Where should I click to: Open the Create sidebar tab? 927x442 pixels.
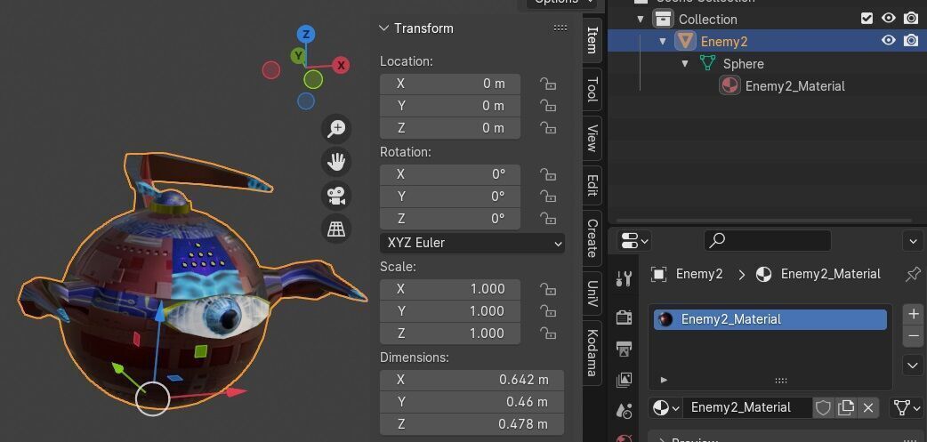coord(592,238)
